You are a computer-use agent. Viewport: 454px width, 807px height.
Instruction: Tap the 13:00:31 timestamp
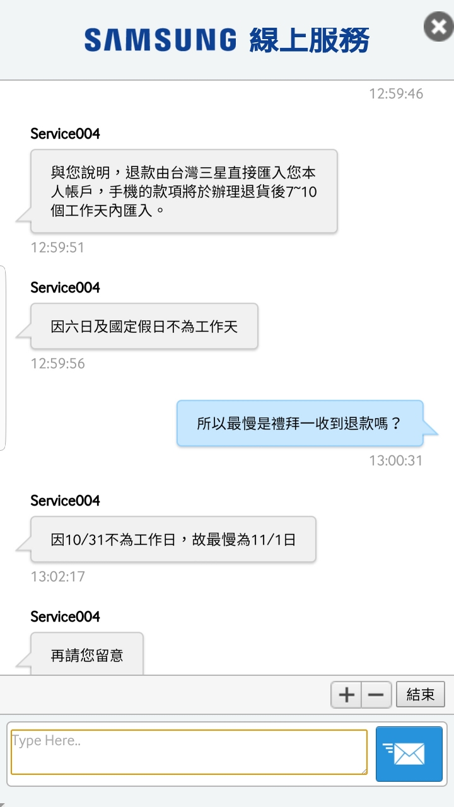pyautogui.click(x=396, y=461)
